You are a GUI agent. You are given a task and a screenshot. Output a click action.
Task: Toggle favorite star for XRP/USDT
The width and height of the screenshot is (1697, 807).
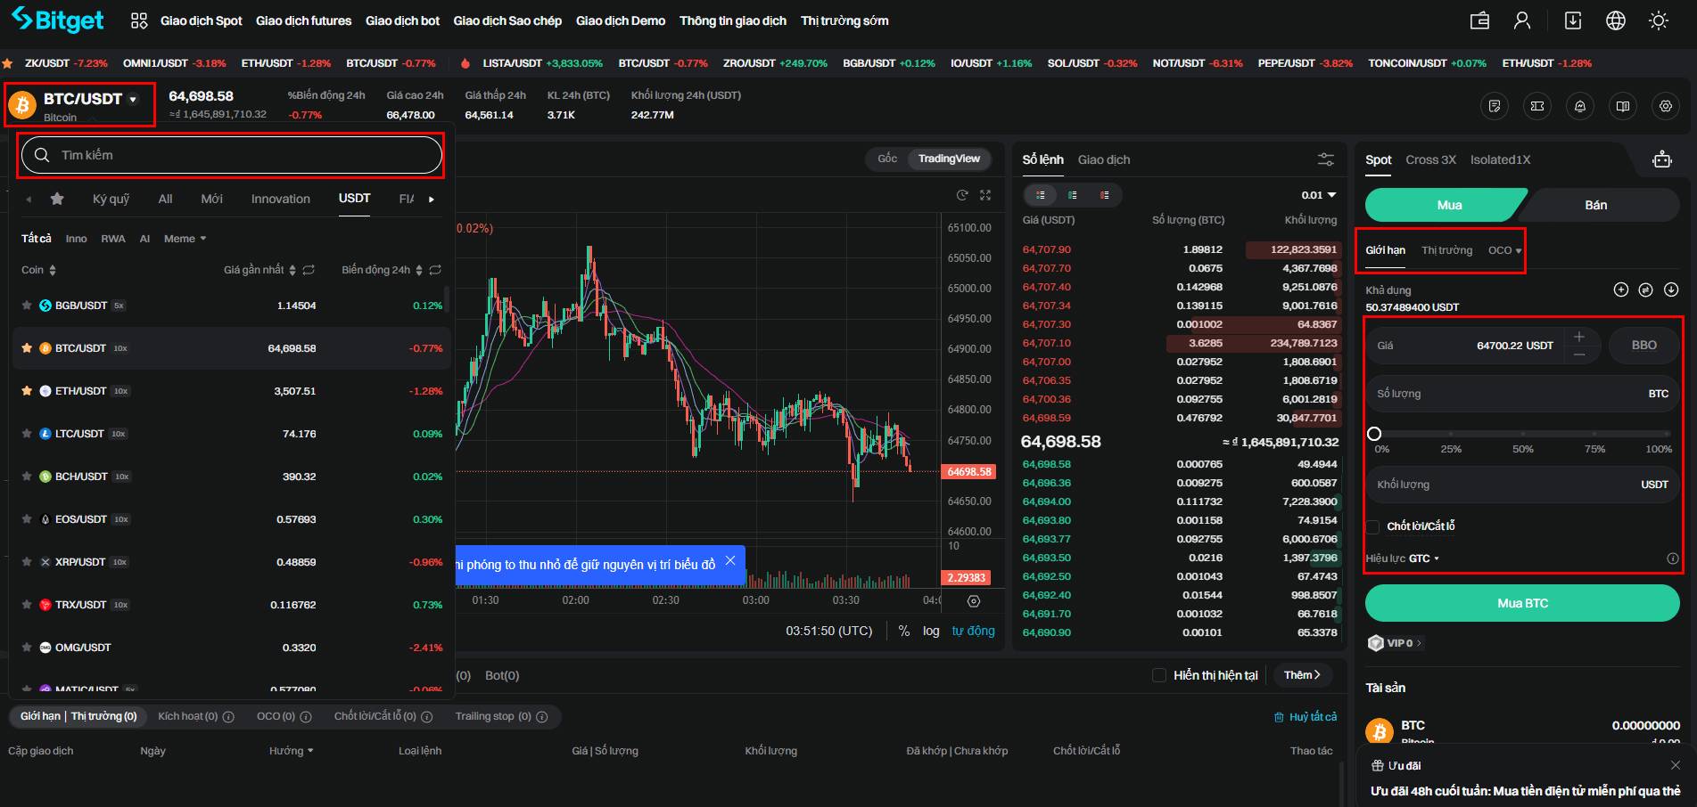[x=27, y=562]
